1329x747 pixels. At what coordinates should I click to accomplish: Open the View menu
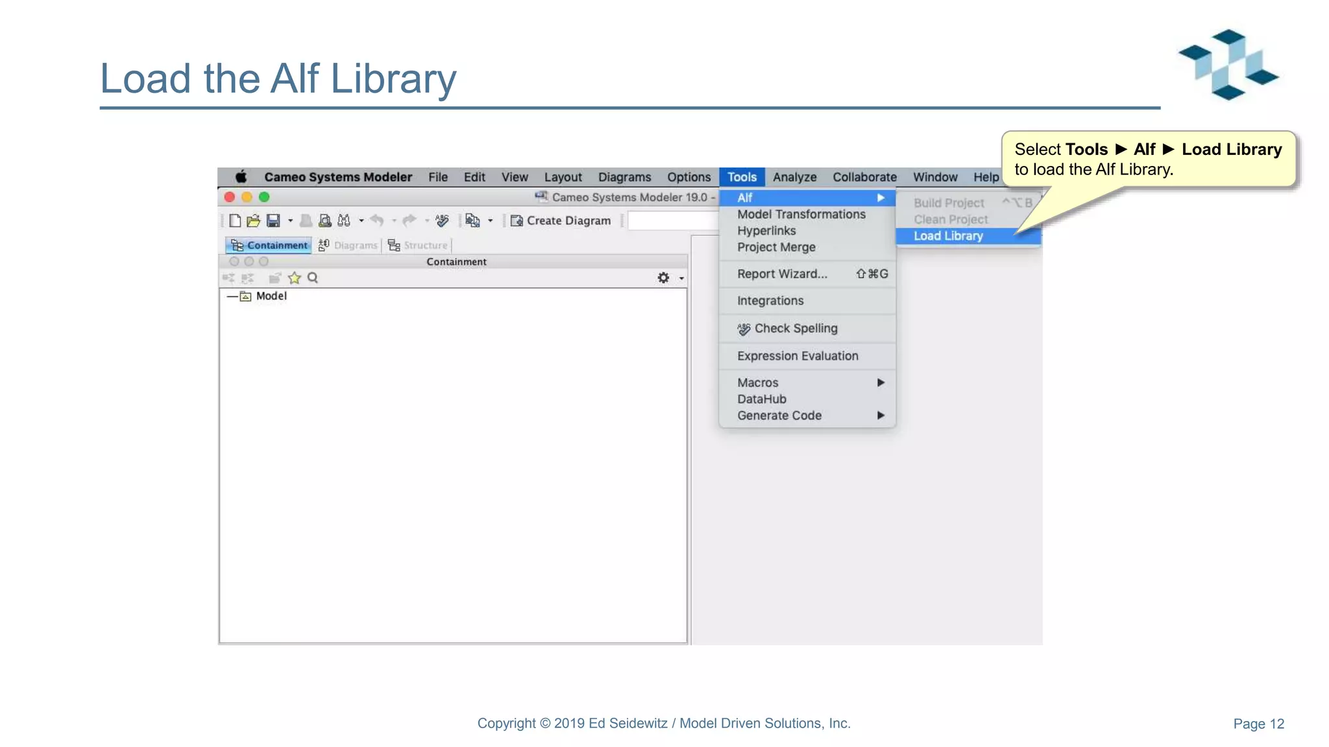click(x=515, y=177)
